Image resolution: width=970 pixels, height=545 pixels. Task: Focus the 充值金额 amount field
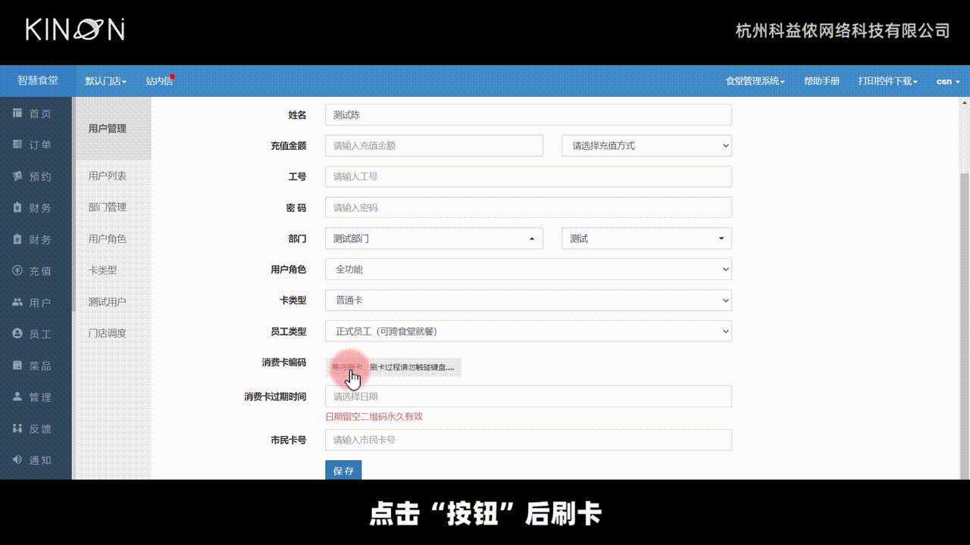(434, 145)
